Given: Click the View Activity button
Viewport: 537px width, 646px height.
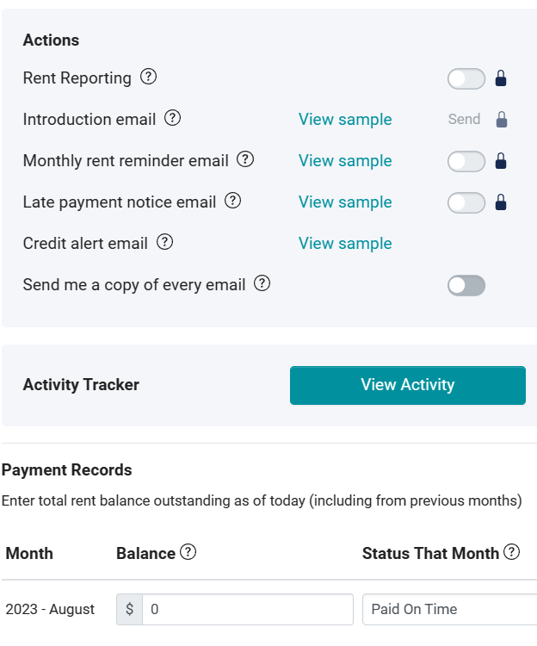Looking at the screenshot, I should [408, 385].
